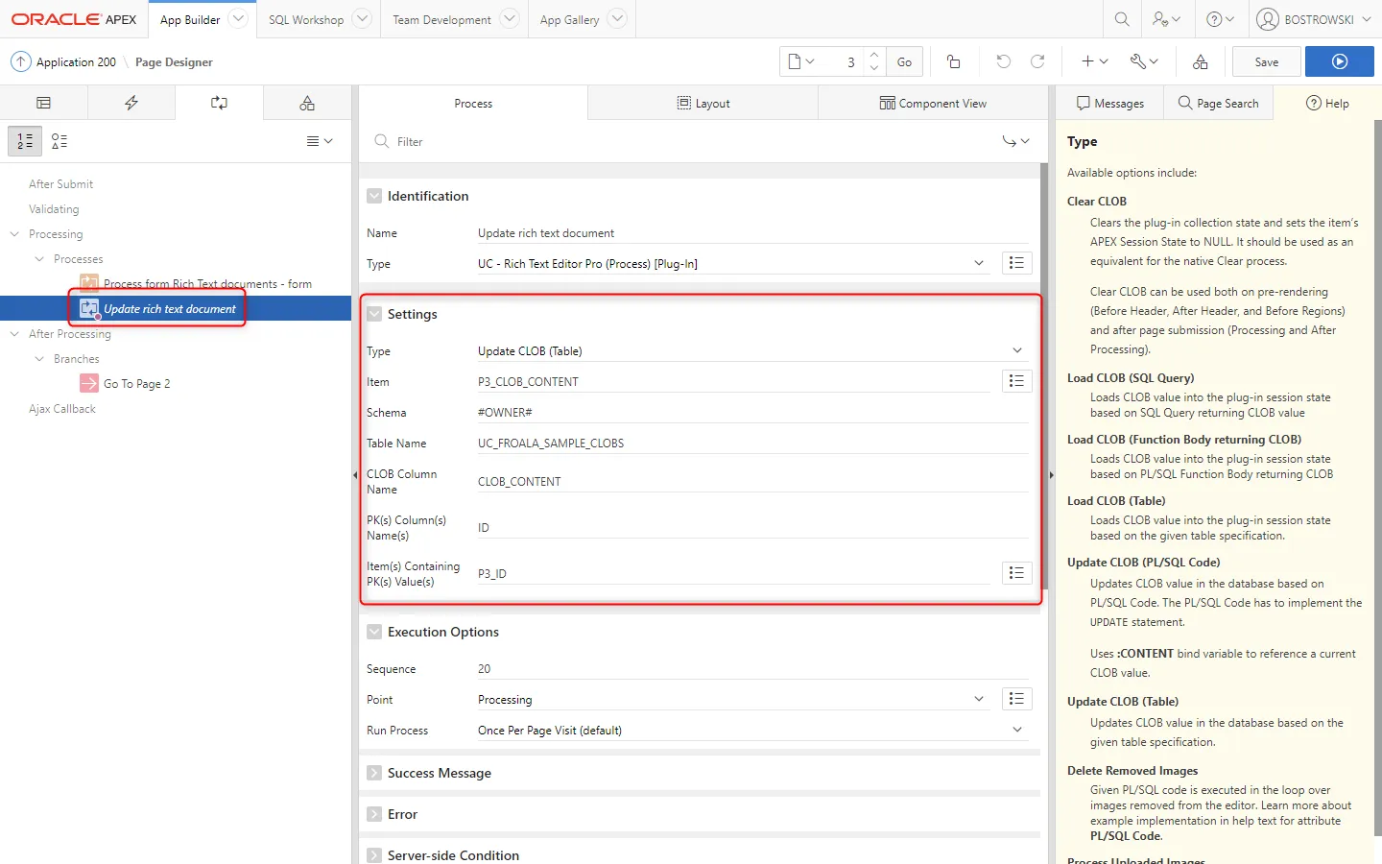Collapse the Processing tree node
This screenshot has width=1382, height=864.
14,234
